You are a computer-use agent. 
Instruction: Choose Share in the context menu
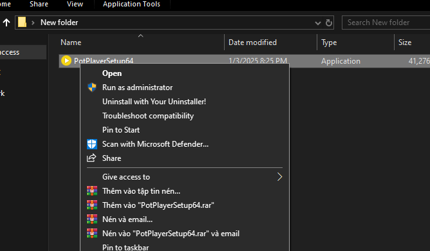coord(185,158)
